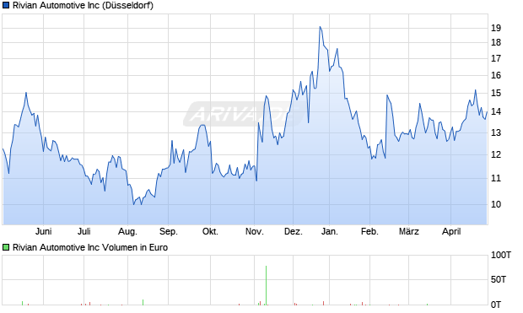Click the 'April' month label
This screenshot has width=523, height=313.
tap(451, 231)
